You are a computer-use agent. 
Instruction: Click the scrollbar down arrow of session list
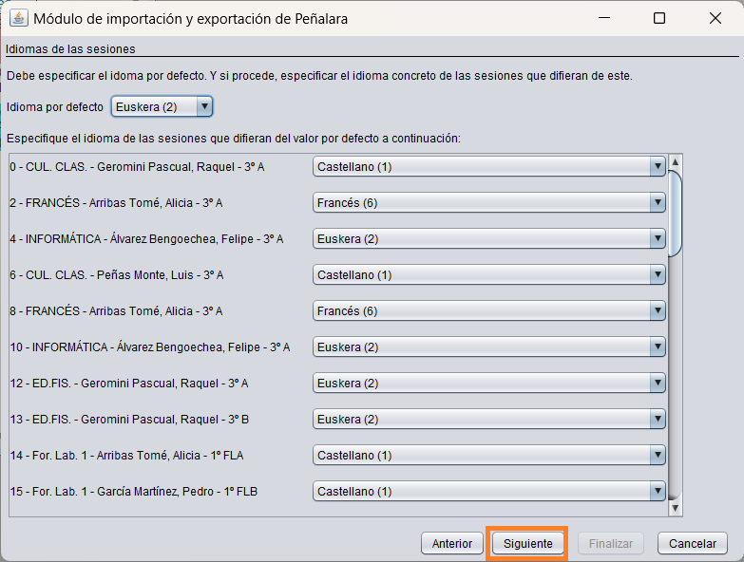click(x=675, y=508)
